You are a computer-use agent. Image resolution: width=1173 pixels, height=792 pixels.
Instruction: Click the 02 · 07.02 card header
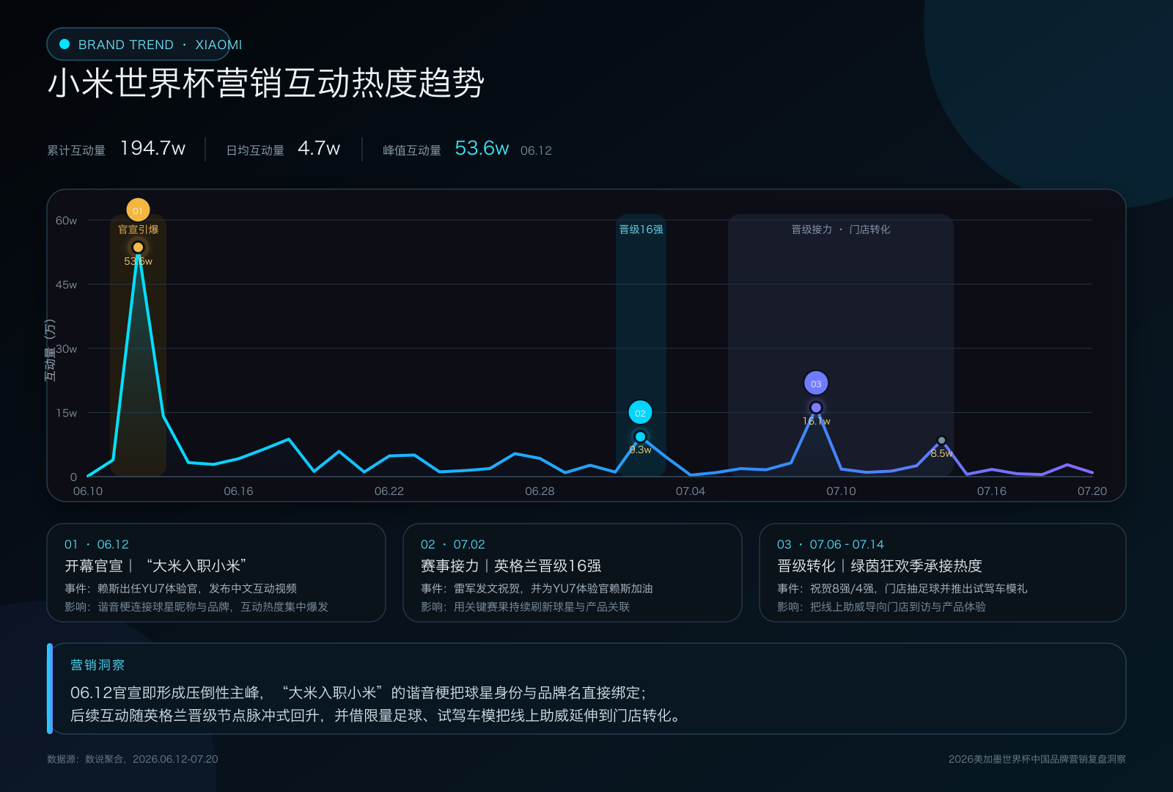(x=453, y=544)
